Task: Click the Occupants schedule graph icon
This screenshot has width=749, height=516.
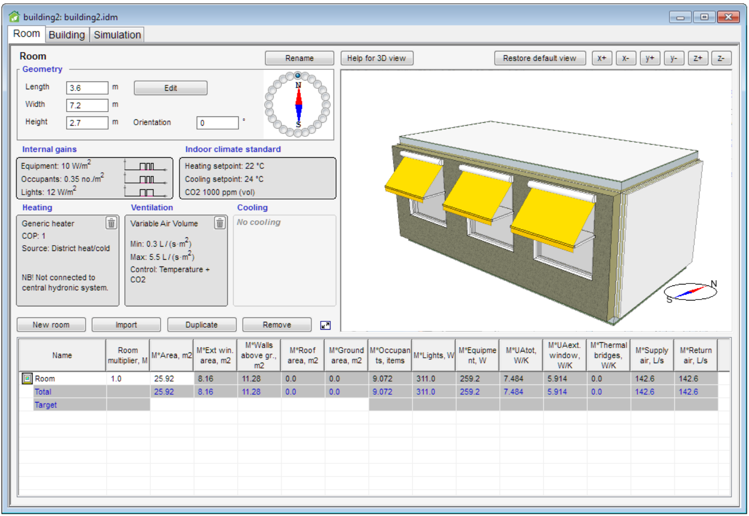Action: [x=146, y=179]
